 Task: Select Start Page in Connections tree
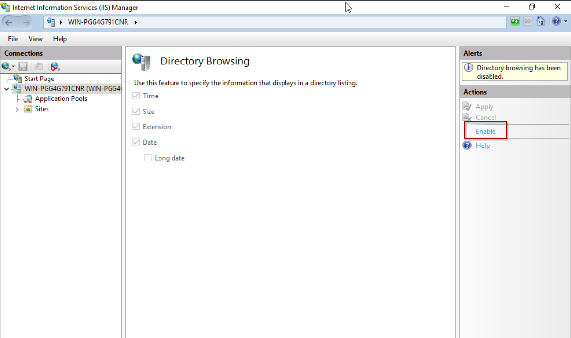39,79
